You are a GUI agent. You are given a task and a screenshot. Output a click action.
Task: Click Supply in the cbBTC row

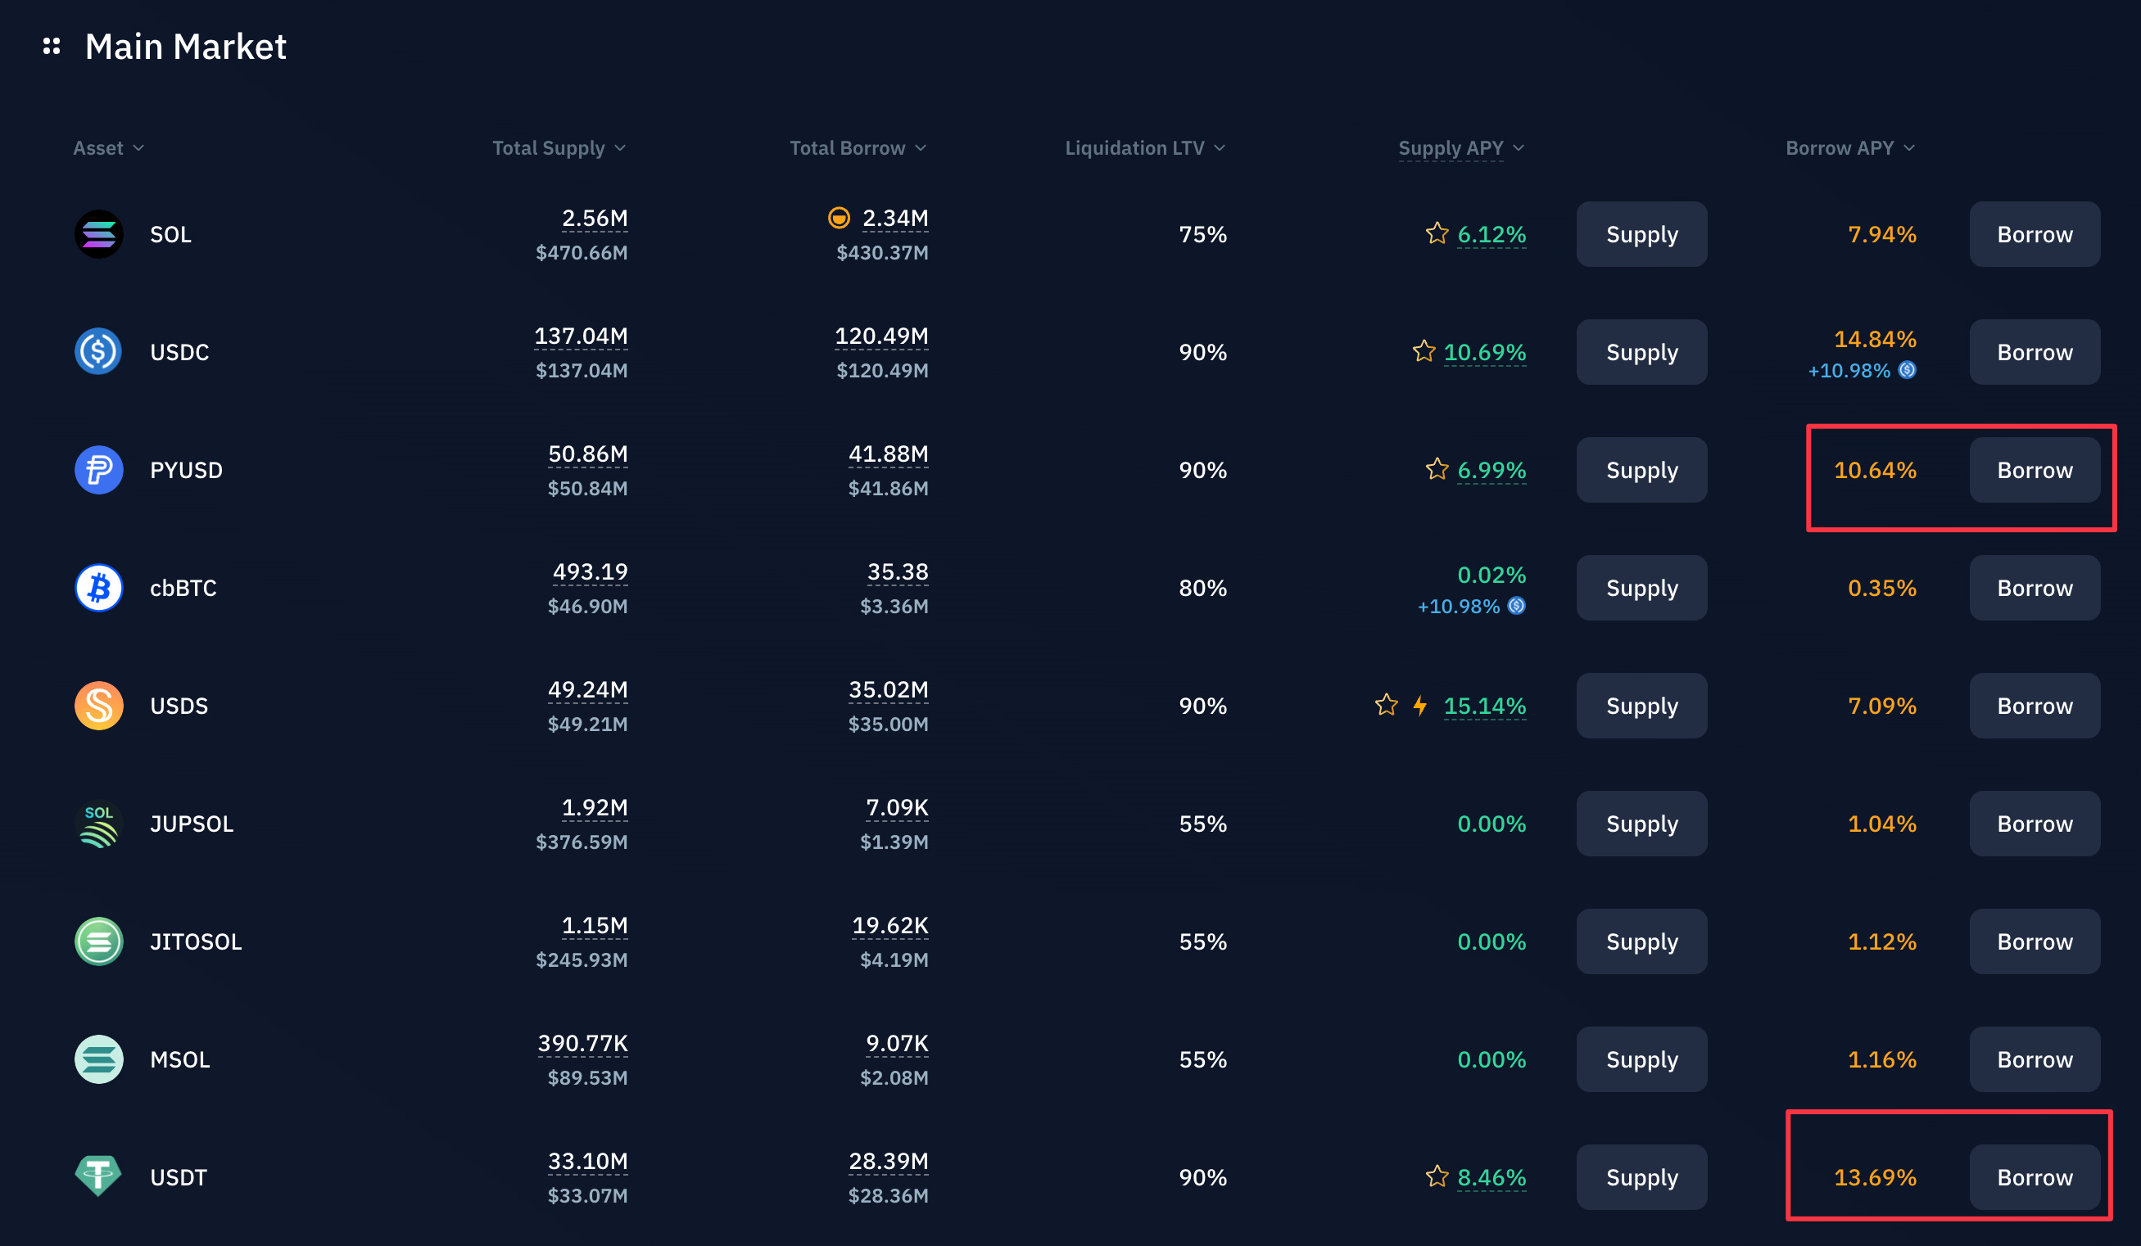coord(1641,588)
